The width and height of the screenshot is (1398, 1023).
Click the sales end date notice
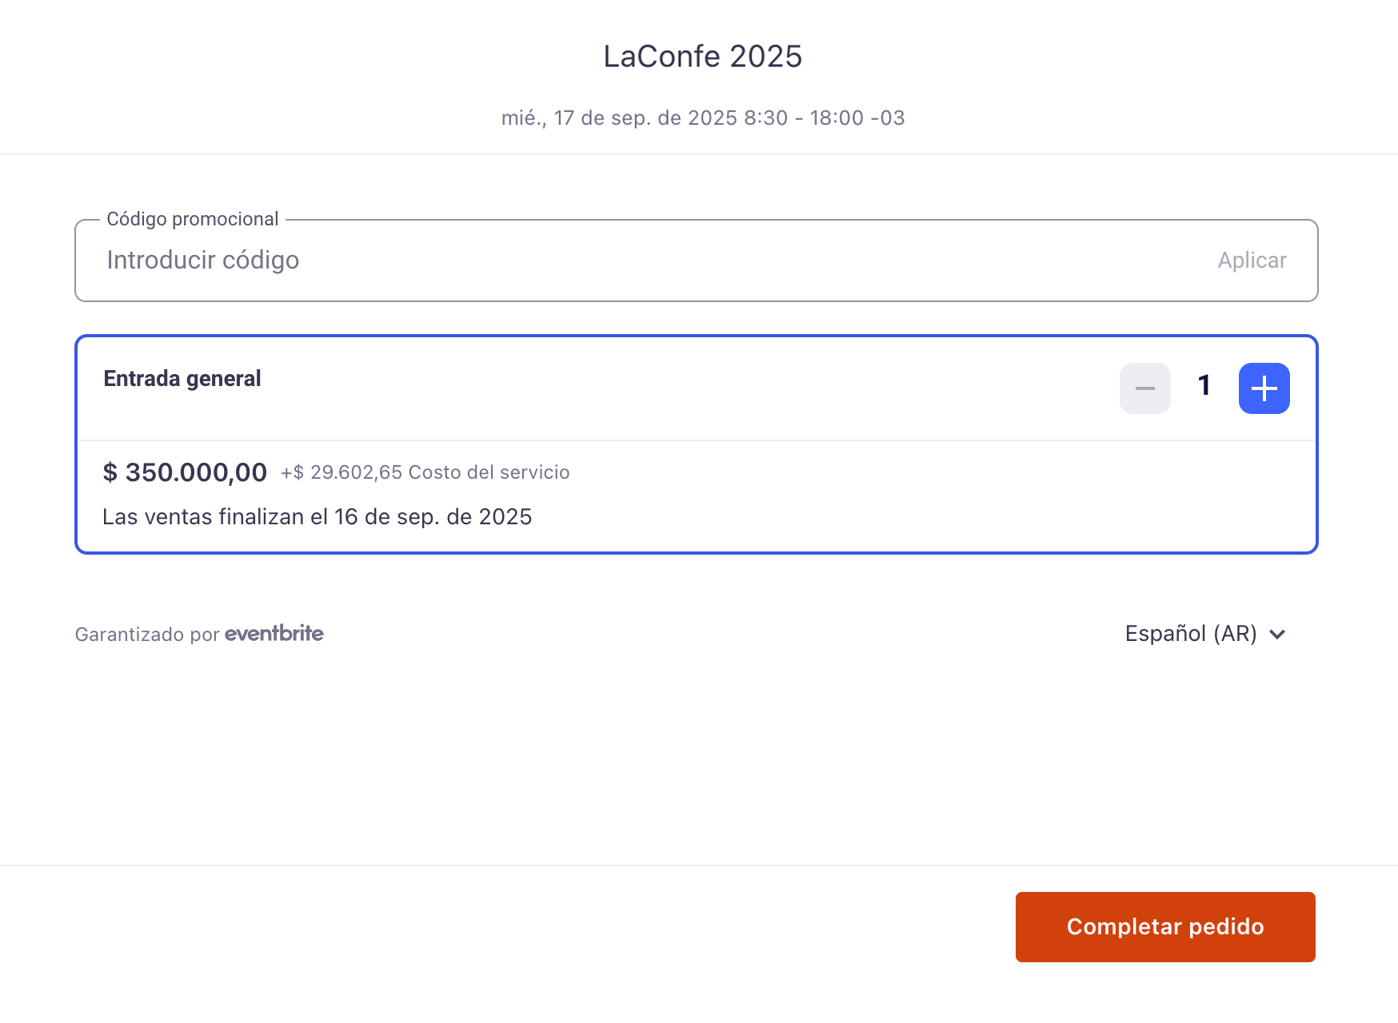coord(318,517)
